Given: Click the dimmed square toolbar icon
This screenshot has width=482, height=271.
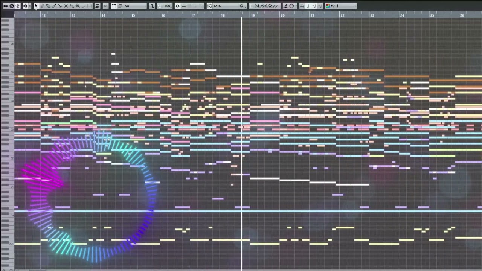Looking at the screenshot, I should coord(105,6).
